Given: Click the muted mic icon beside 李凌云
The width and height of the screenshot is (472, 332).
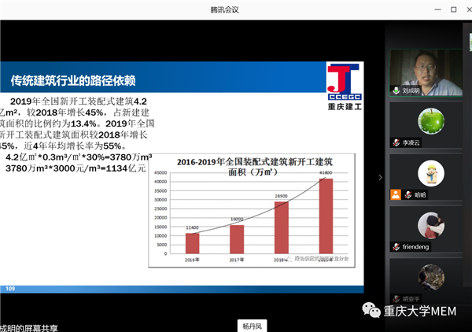Looking at the screenshot, I should 396,142.
